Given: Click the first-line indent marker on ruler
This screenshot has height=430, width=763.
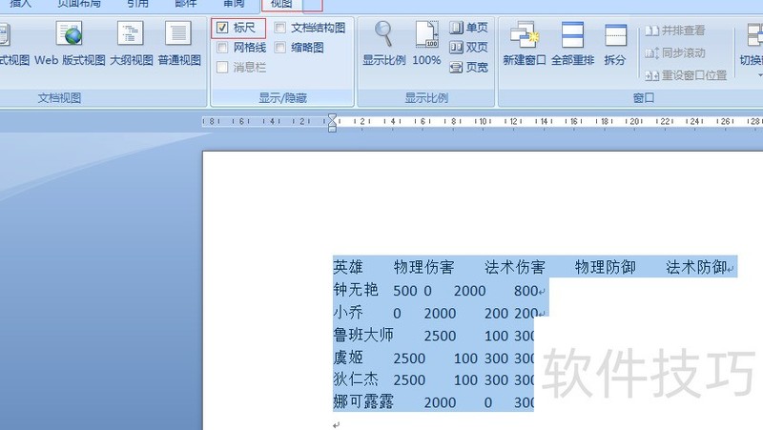Looking at the screenshot, I should (332, 117).
